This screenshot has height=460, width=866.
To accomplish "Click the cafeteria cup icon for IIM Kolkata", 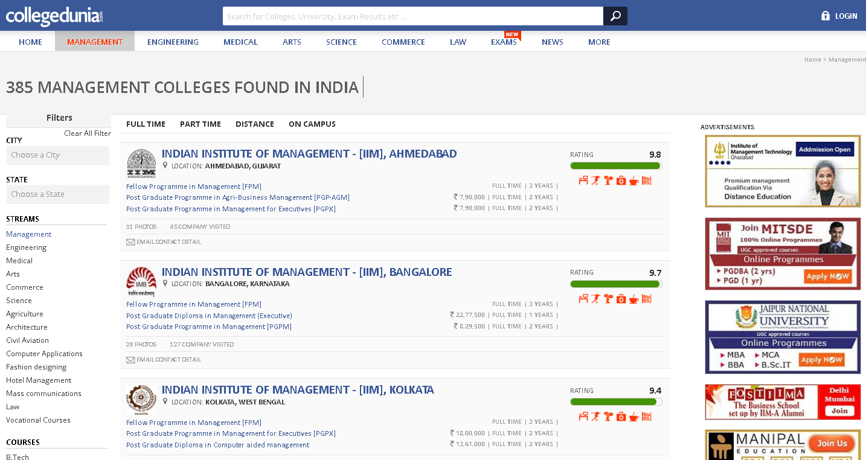I will click(x=633, y=416).
